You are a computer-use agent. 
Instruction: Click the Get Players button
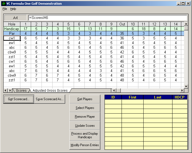(x=85, y=99)
